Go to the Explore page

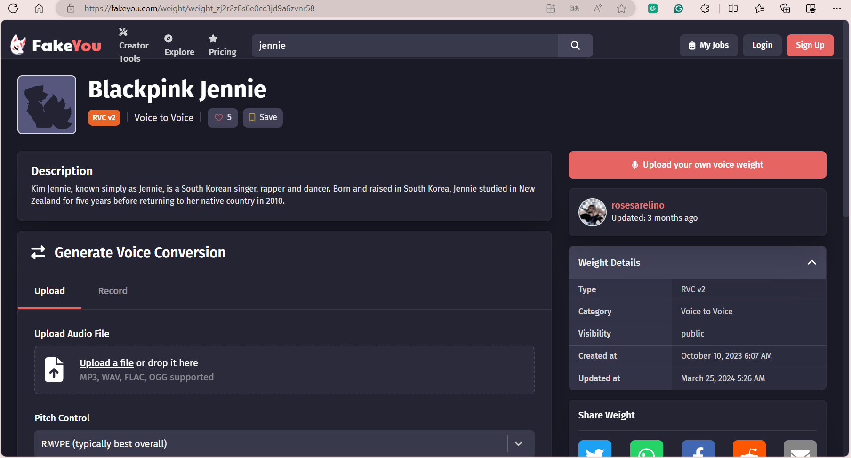[x=179, y=45]
